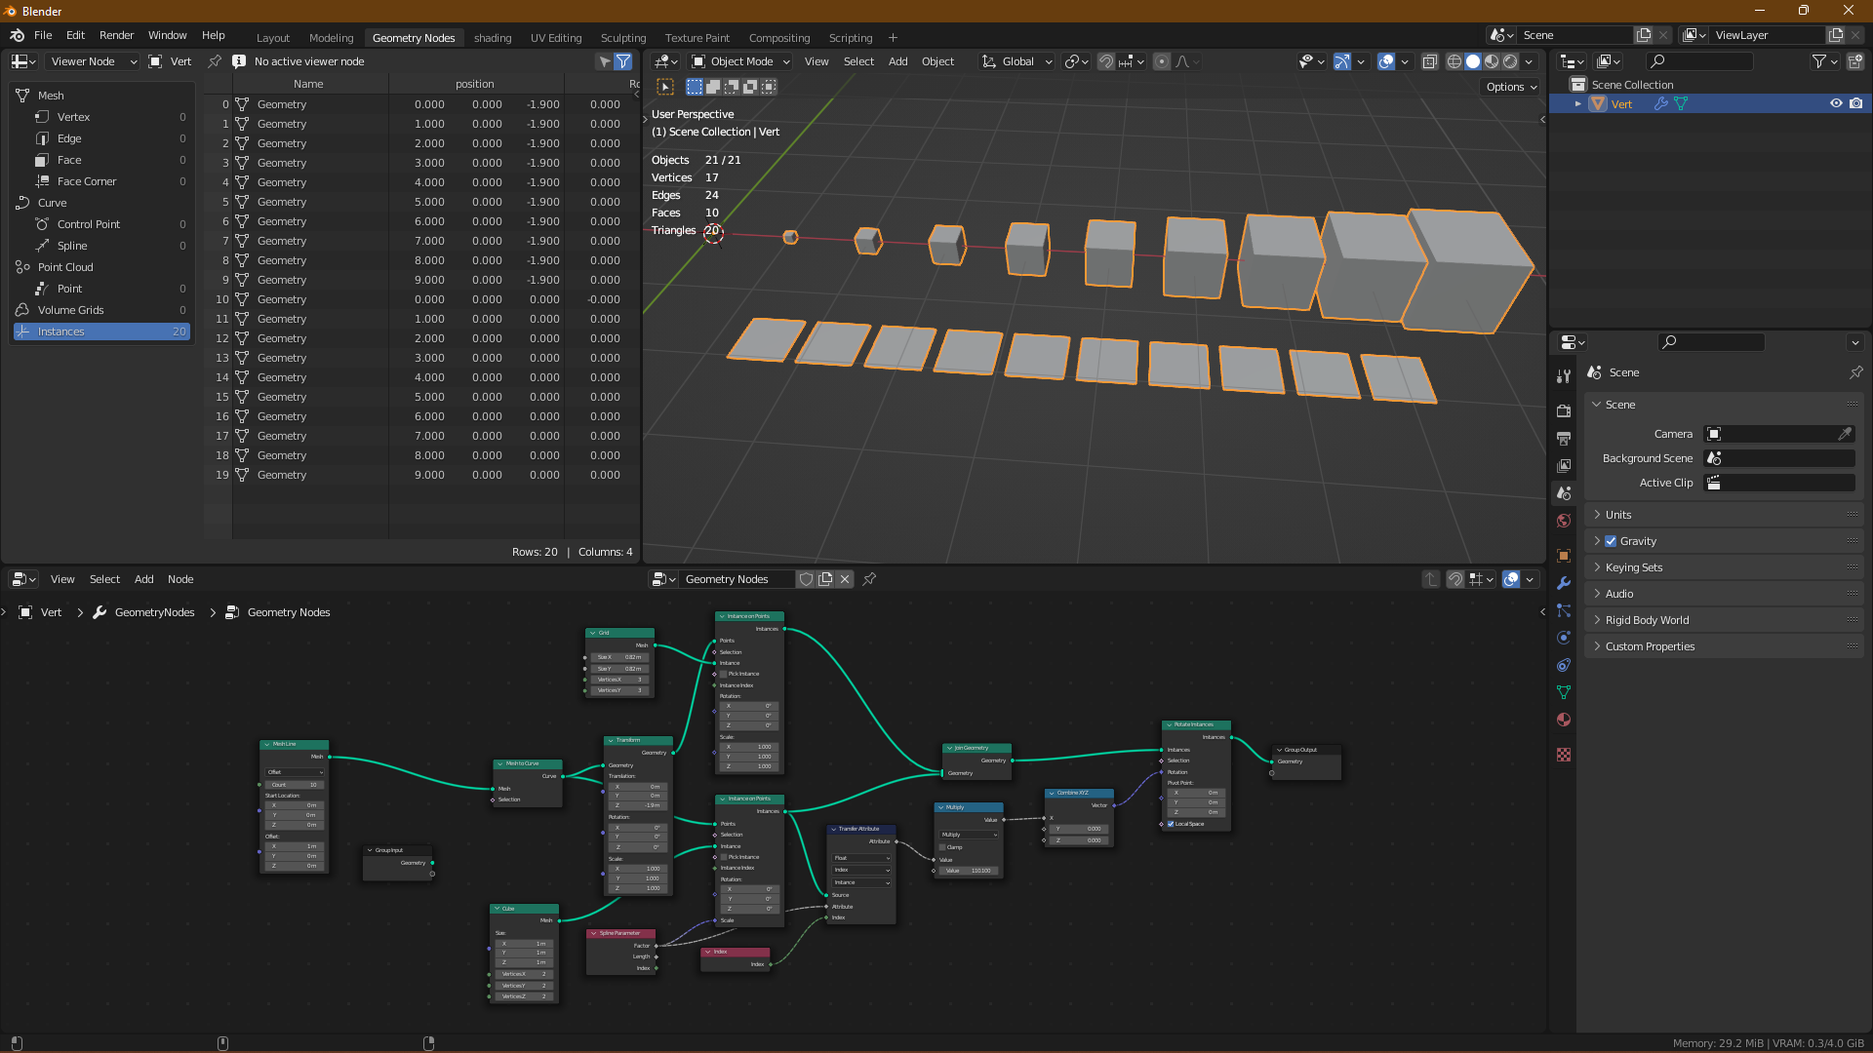Screen dimensions: 1873x1053
Task: Click the Camera field in Scene panel
Action: [1779, 434]
